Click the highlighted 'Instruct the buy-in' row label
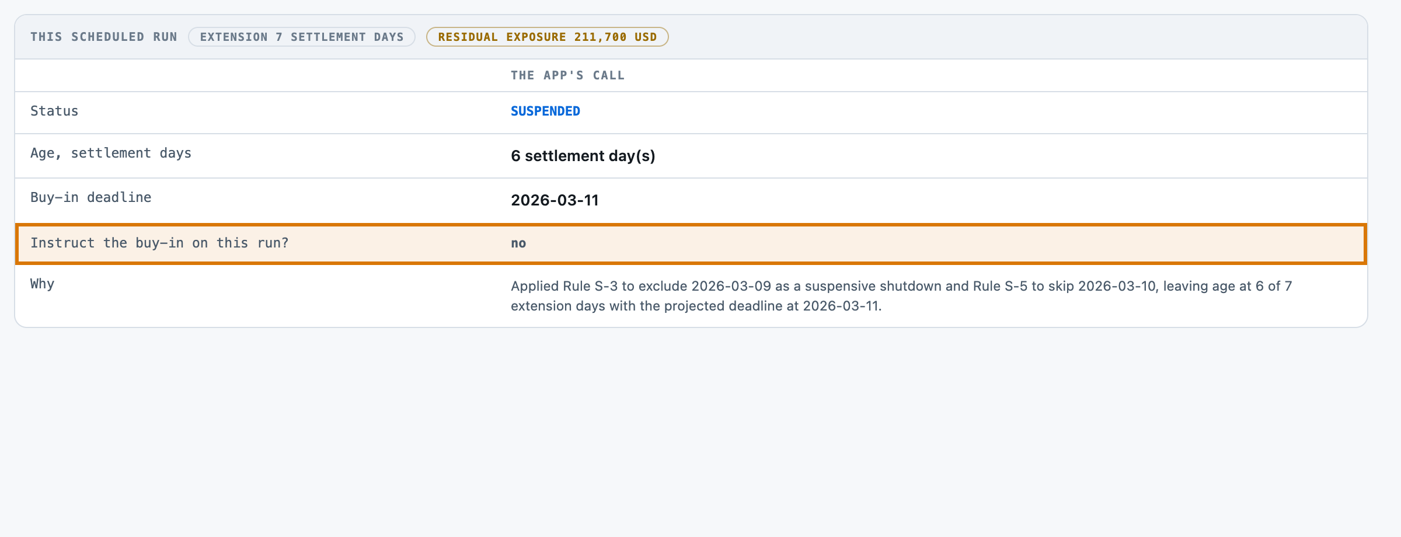 coord(159,243)
